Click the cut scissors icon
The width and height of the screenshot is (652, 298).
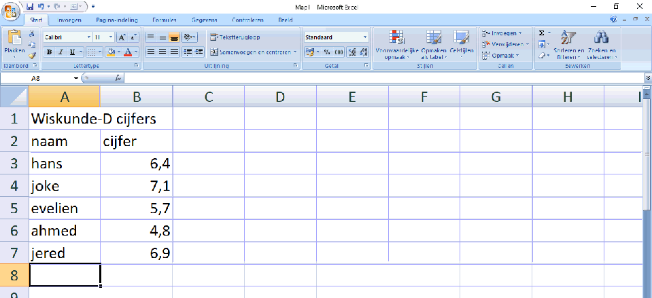(32, 33)
